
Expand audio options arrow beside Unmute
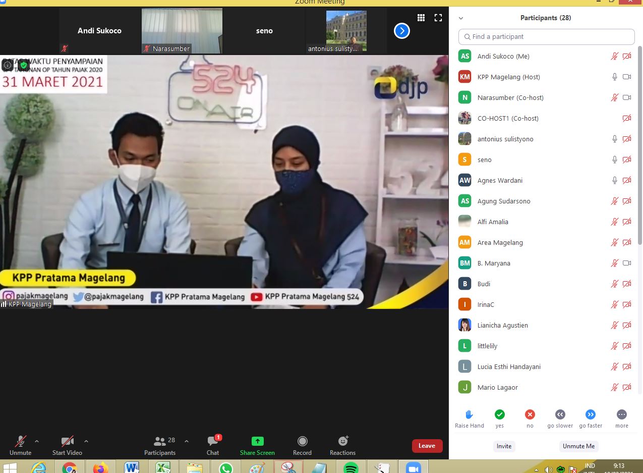pos(37,441)
